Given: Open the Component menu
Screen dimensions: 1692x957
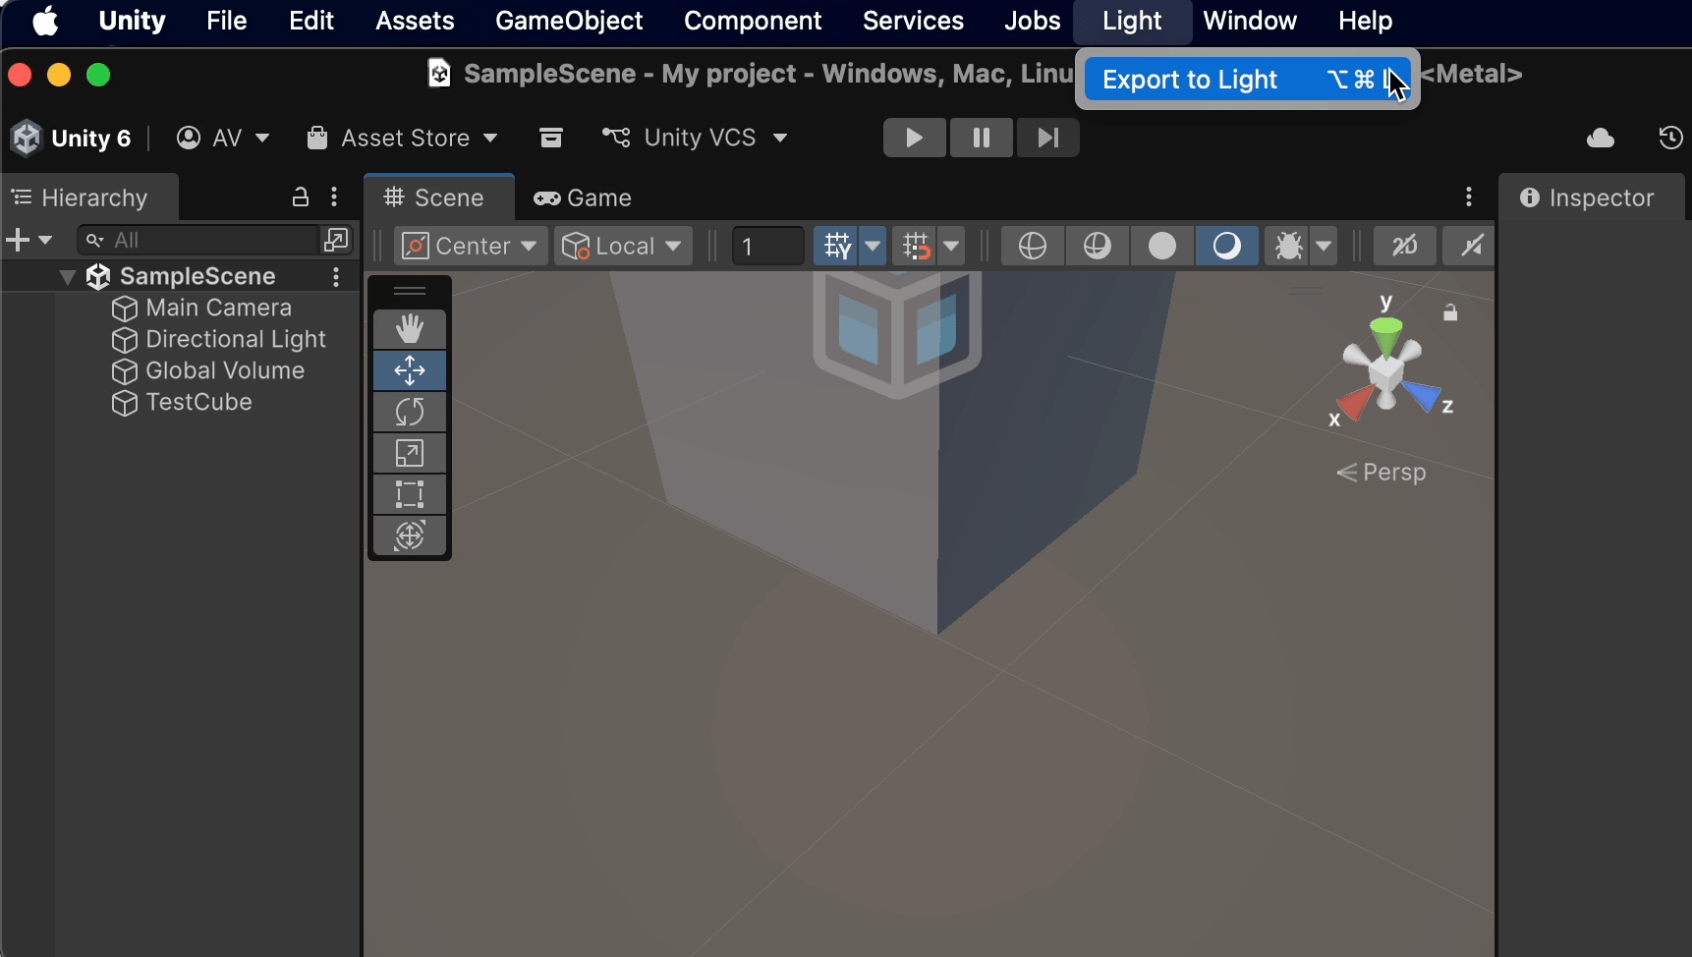Looking at the screenshot, I should coord(753,21).
